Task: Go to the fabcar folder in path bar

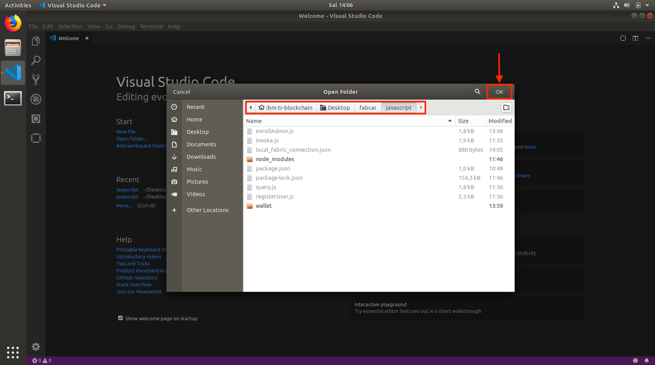Action: 368,107
